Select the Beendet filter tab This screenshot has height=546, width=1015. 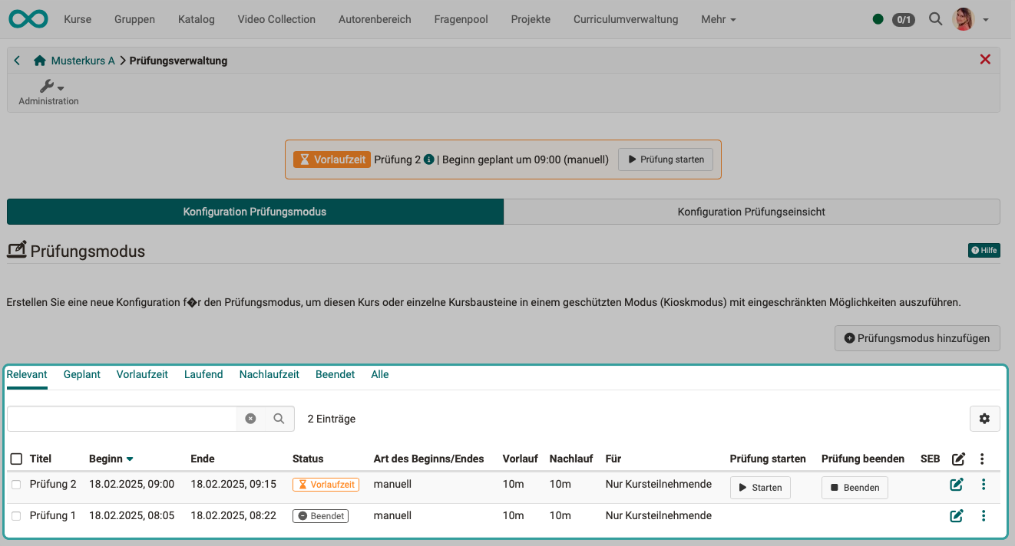coord(335,374)
